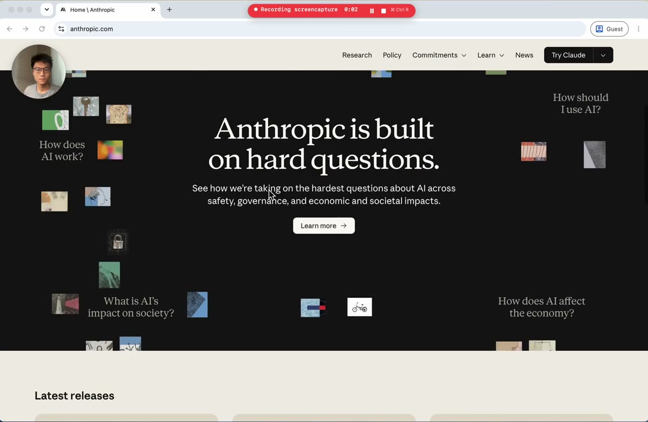Click the address bar showing anthropic.com
Image resolution: width=648 pixels, height=422 pixels.
(320, 29)
